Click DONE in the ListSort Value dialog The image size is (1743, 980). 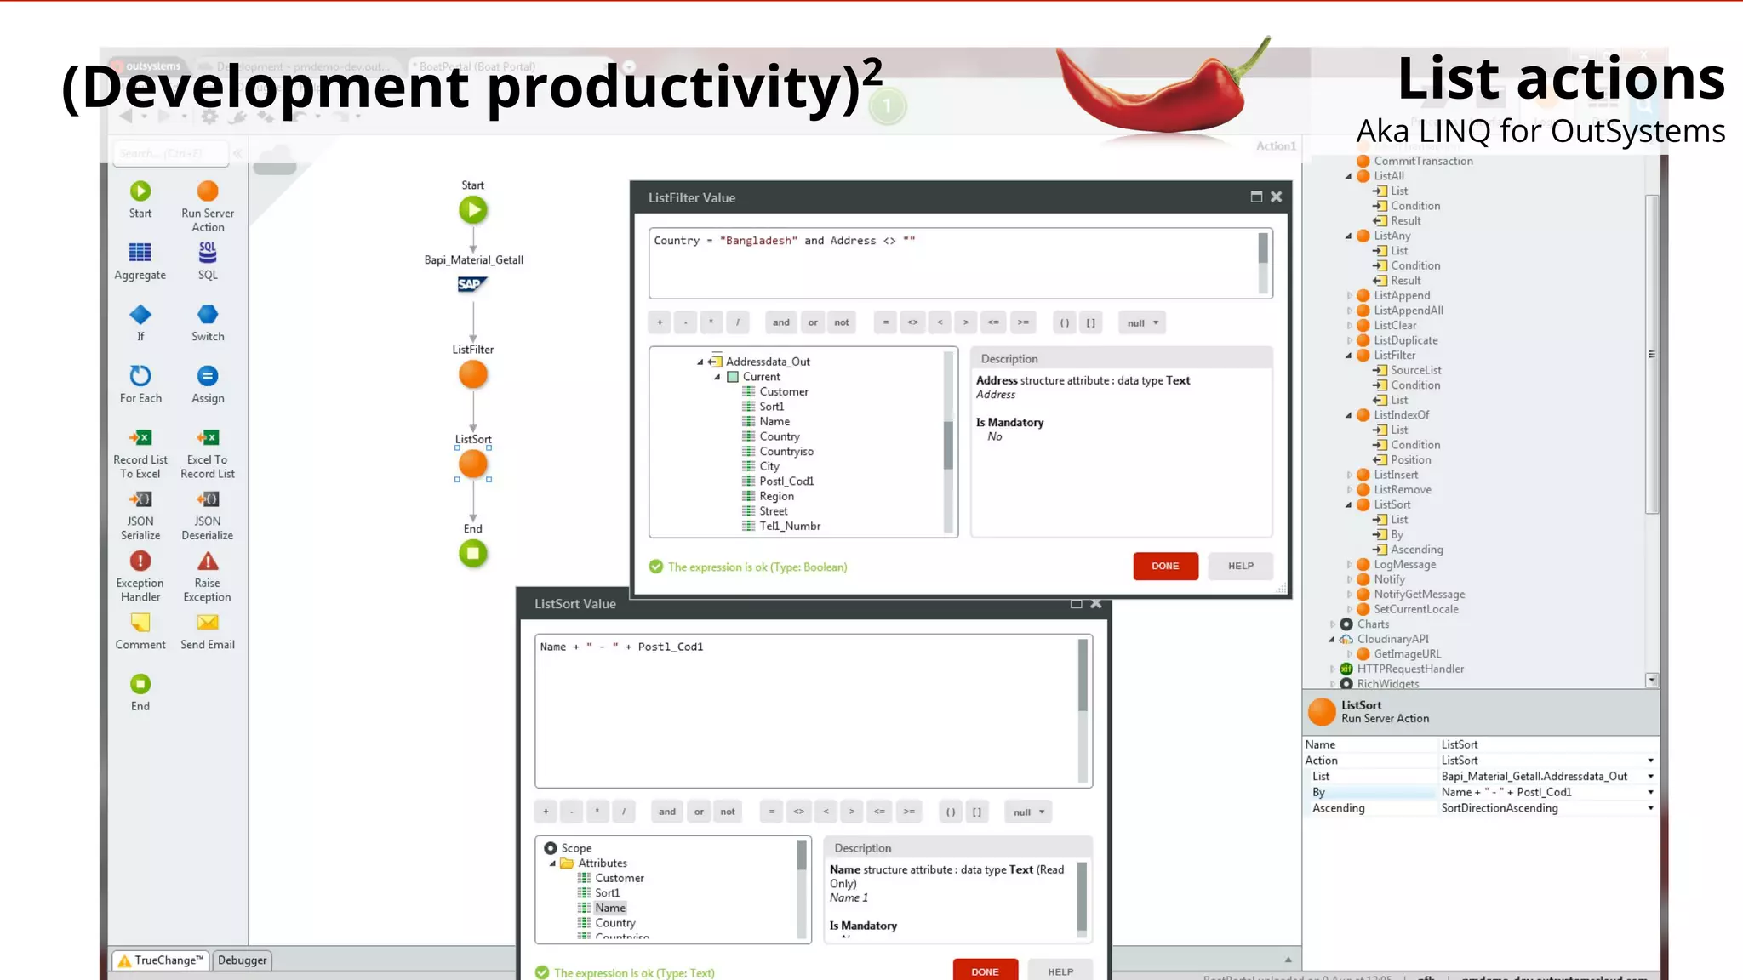click(x=985, y=971)
